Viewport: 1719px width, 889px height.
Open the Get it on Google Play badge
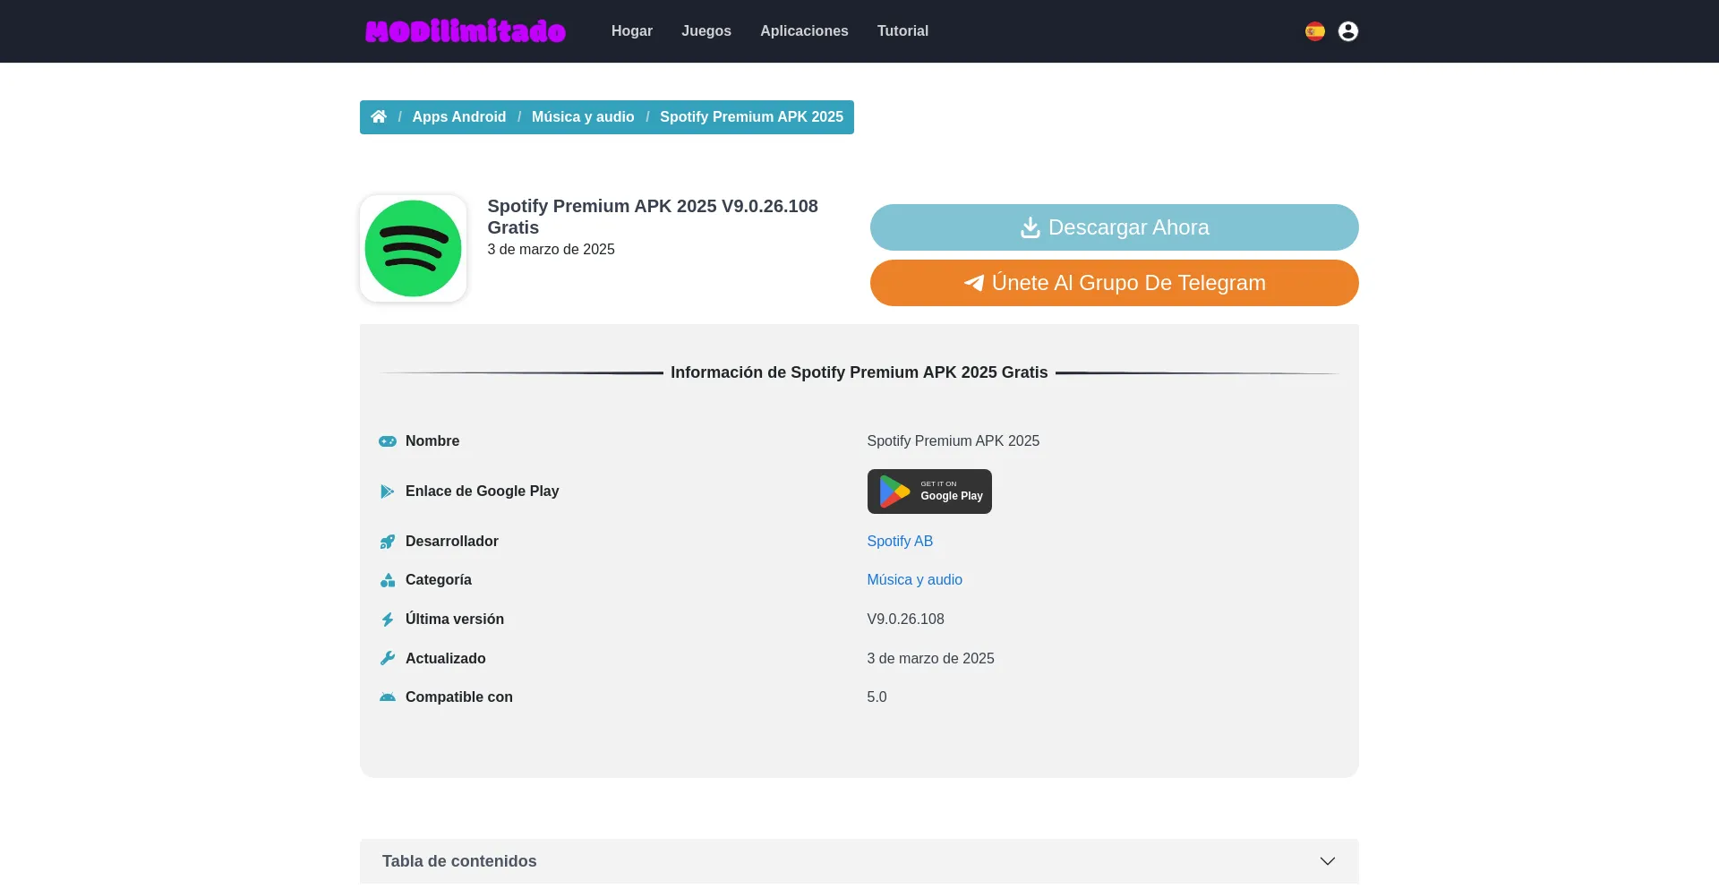[x=929, y=492]
